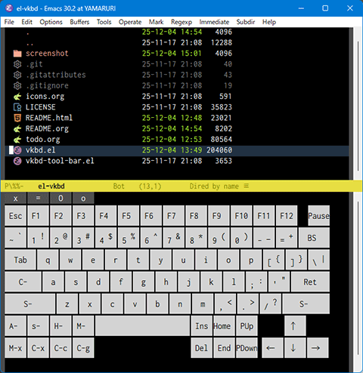The height and width of the screenshot is (373, 363).
Task: Click the C-g key
Action: pos(83,348)
